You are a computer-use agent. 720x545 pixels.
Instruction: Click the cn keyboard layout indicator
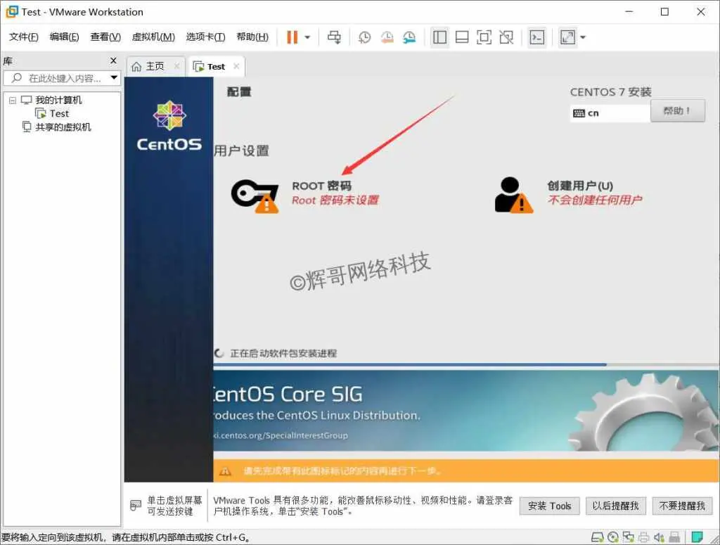tap(610, 113)
